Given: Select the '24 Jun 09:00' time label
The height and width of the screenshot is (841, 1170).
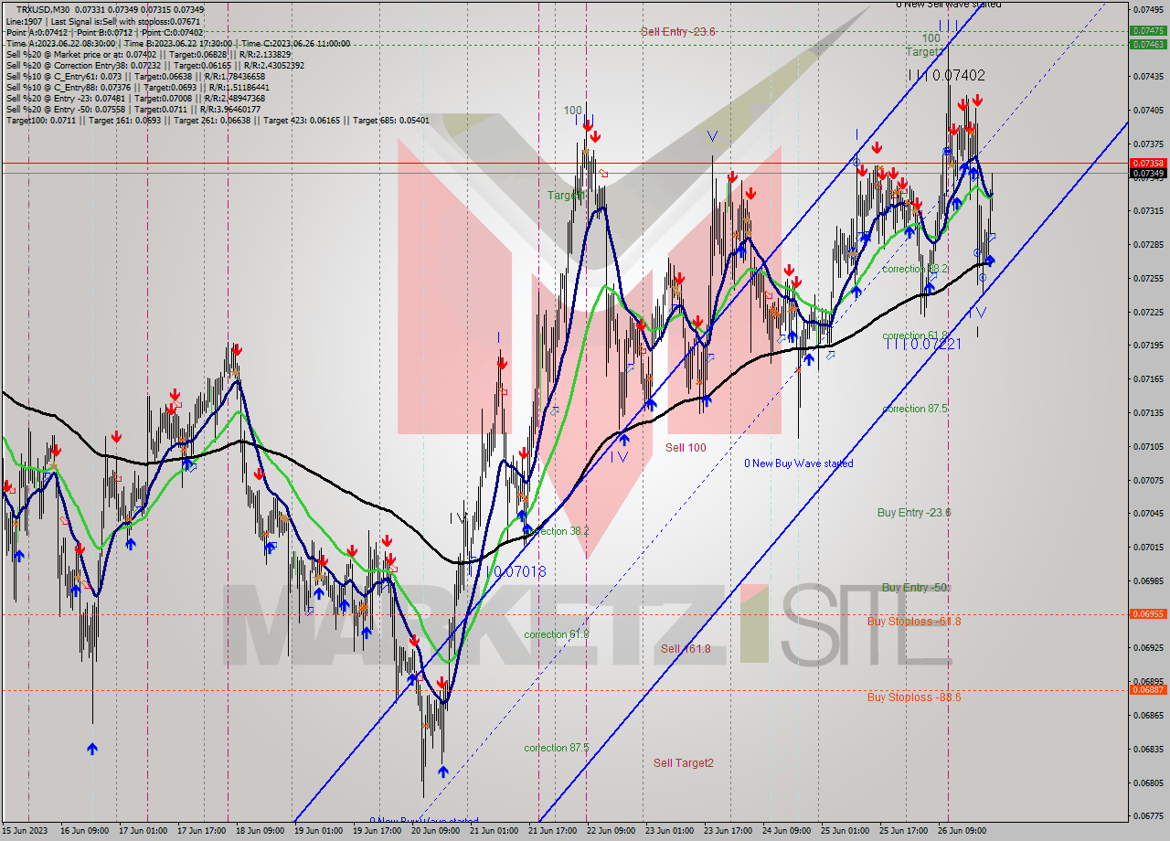Looking at the screenshot, I should click(x=785, y=831).
